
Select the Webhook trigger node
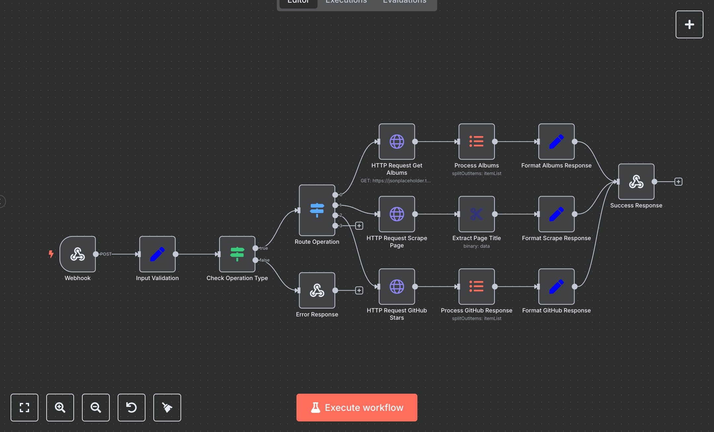pos(77,254)
